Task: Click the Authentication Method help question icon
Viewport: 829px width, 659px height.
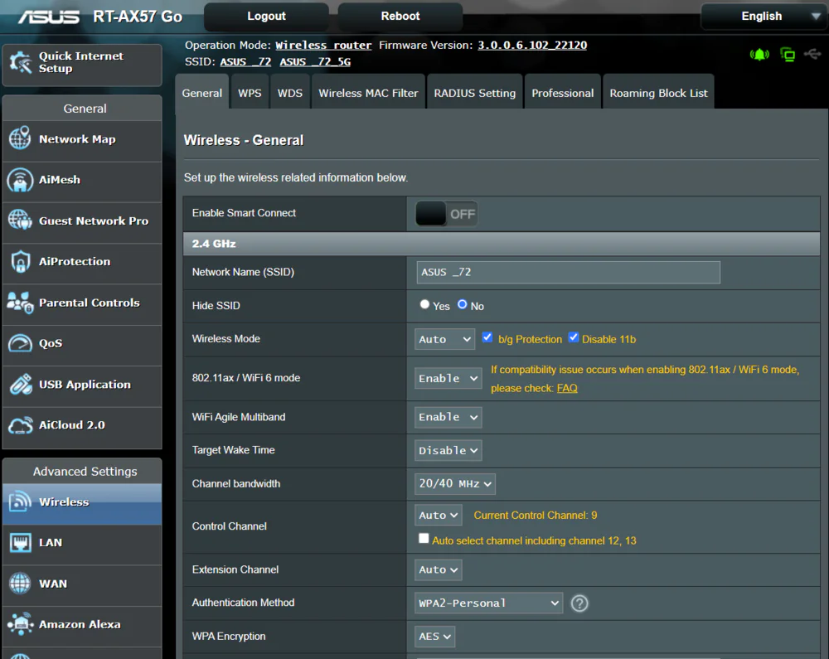Action: click(x=579, y=603)
